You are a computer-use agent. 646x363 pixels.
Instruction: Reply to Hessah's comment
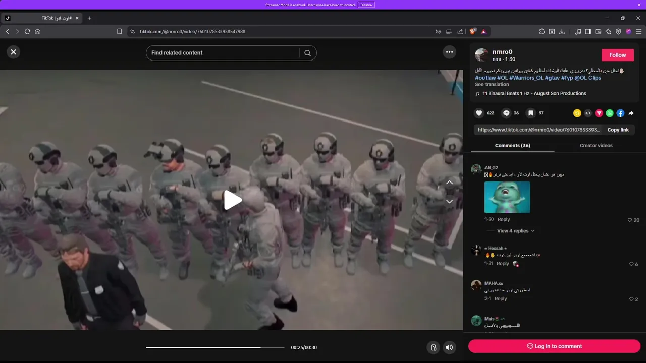click(x=503, y=263)
